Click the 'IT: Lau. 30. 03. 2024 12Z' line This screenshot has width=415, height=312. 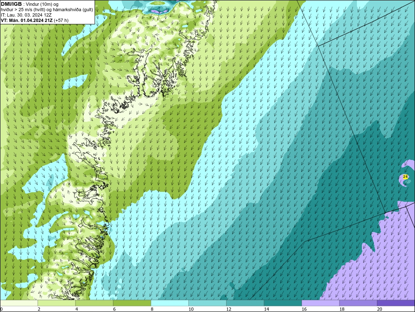point(26,15)
